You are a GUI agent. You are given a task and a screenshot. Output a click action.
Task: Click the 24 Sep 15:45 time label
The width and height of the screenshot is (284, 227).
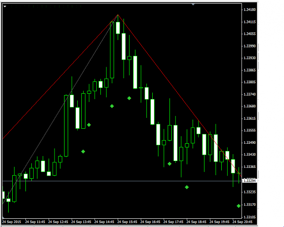tap(127, 222)
